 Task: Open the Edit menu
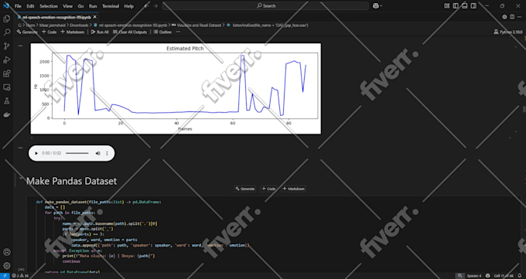(30, 6)
